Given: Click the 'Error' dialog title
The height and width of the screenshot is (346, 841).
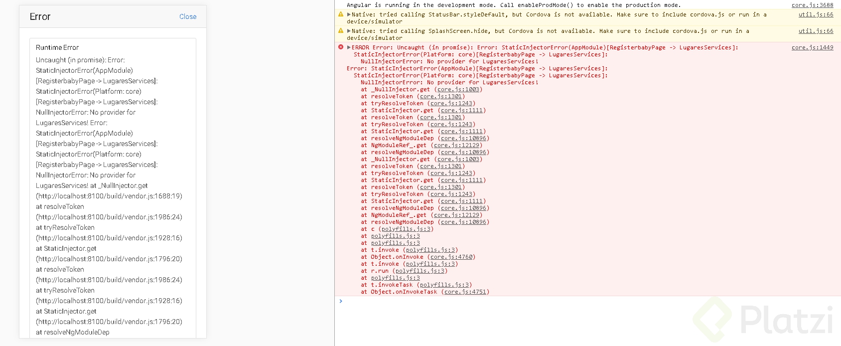Looking at the screenshot, I should pos(40,16).
